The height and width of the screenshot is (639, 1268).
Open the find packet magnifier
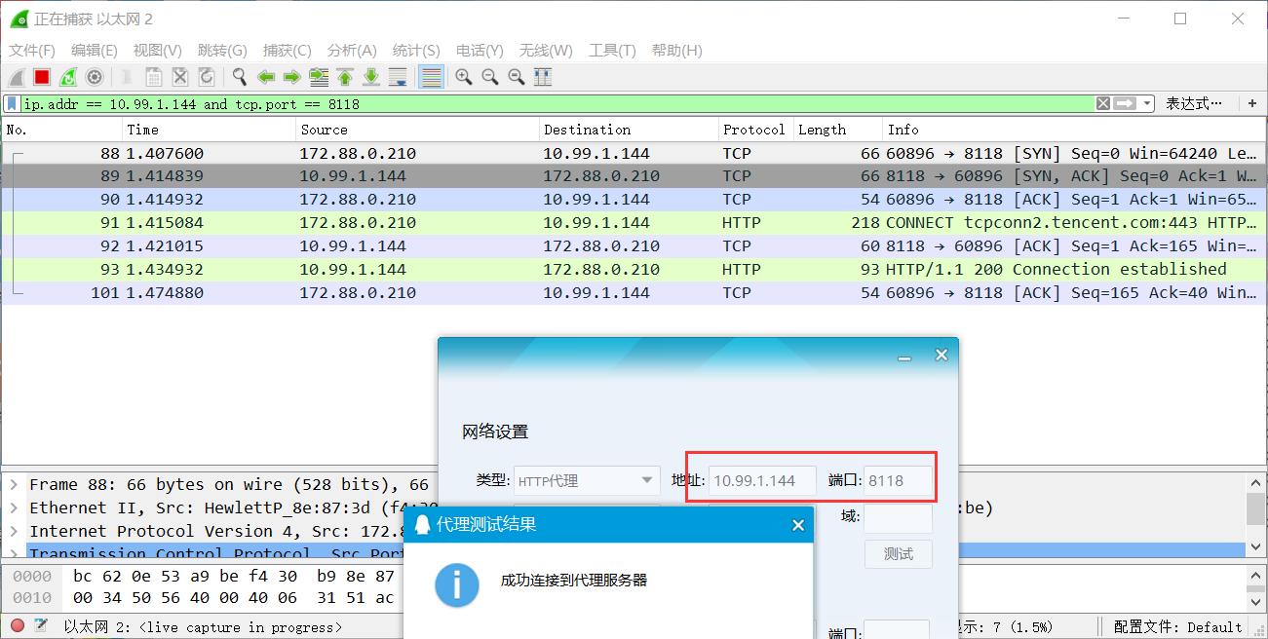click(239, 77)
